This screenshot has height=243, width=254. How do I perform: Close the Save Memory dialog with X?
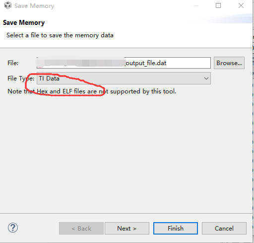(241, 5)
